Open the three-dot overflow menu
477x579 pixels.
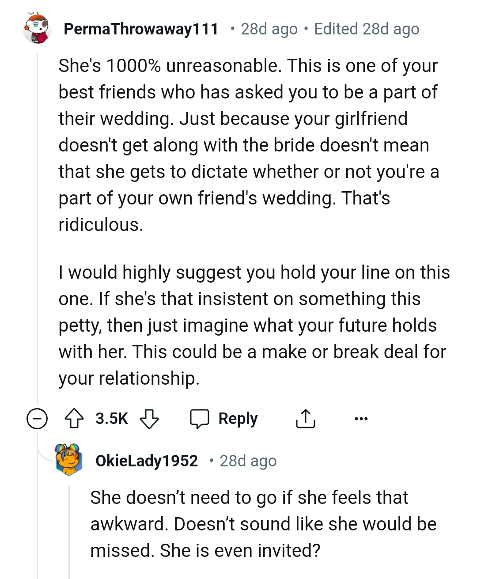361,418
